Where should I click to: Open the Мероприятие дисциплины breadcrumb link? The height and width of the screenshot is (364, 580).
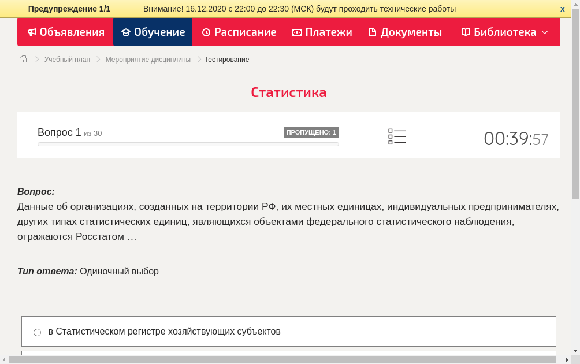tap(148, 59)
